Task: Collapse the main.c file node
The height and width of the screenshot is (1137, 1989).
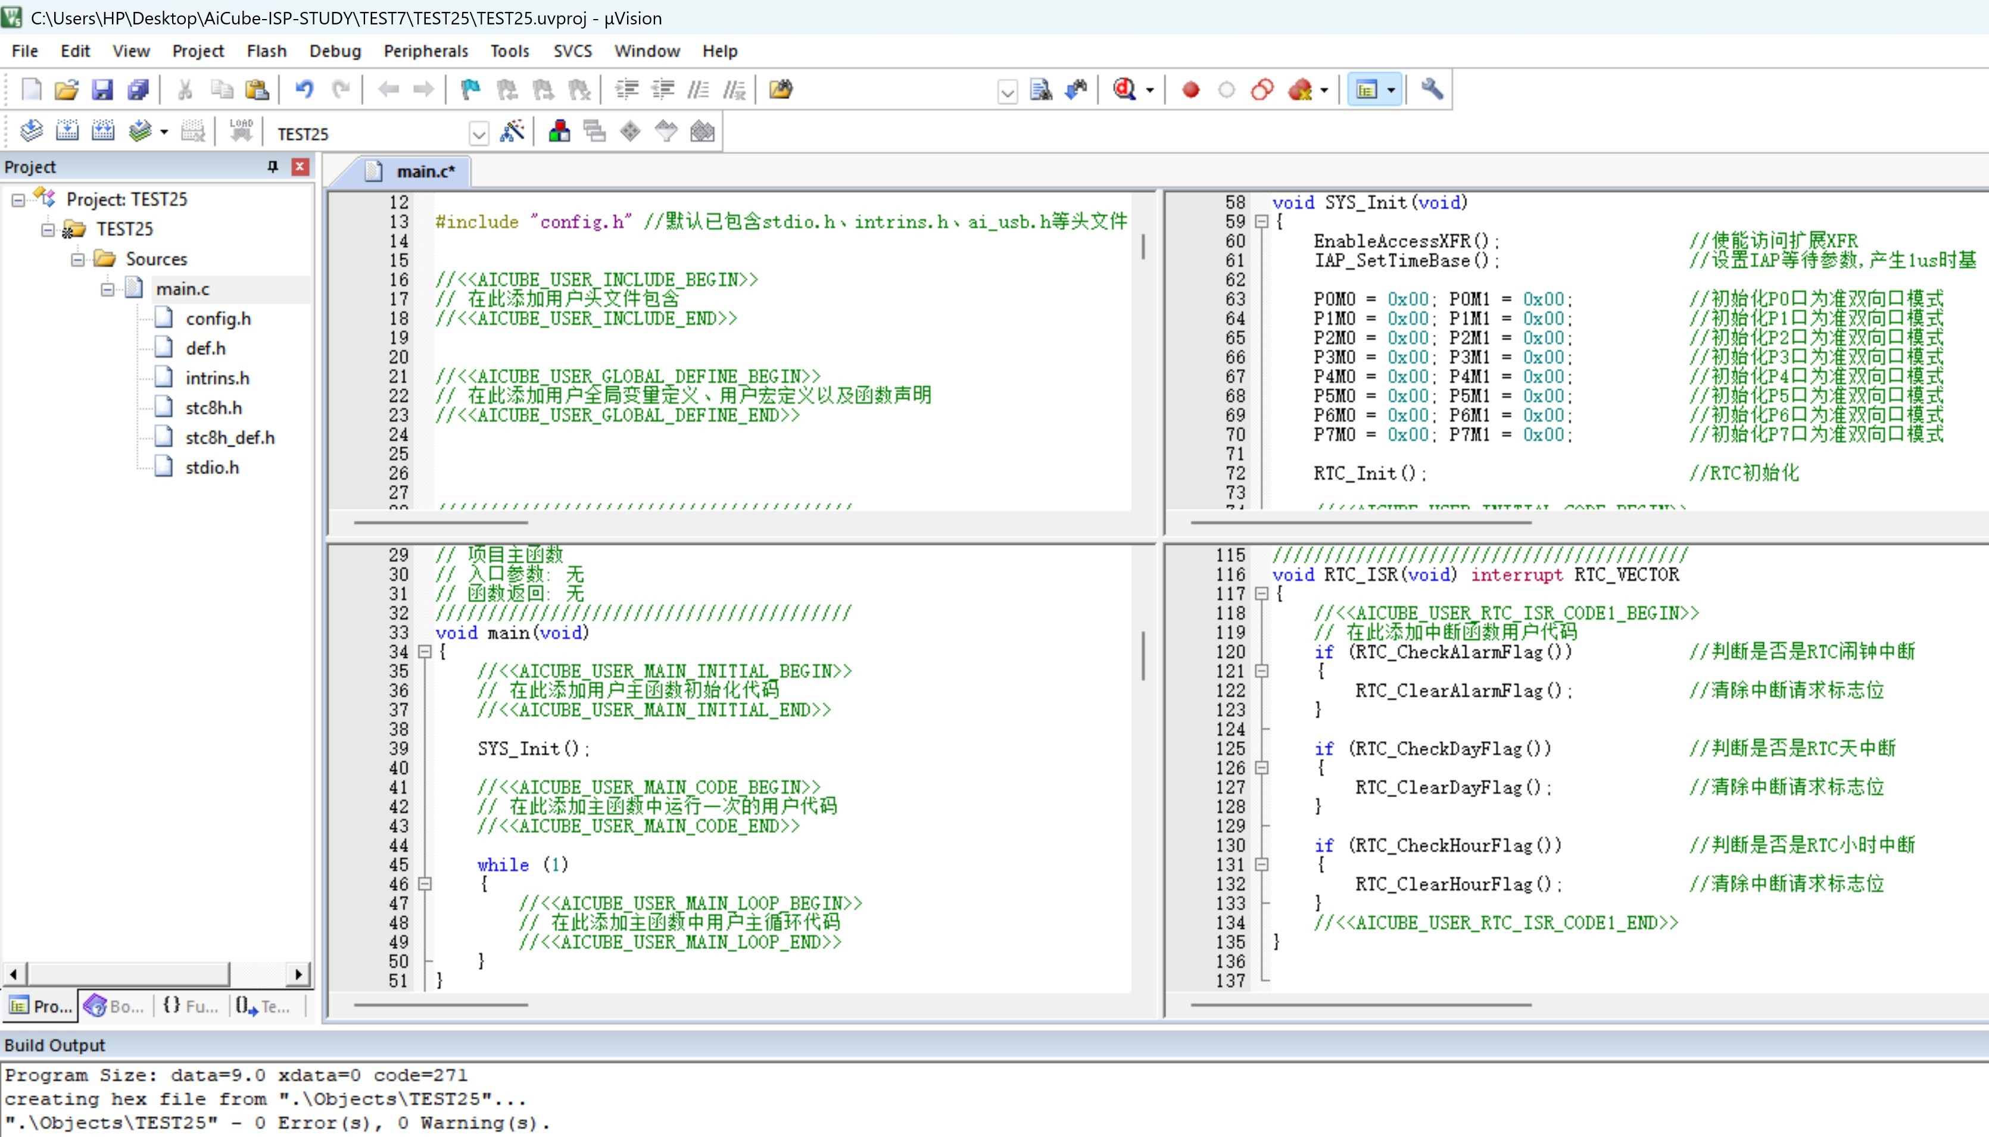Action: [x=107, y=289]
